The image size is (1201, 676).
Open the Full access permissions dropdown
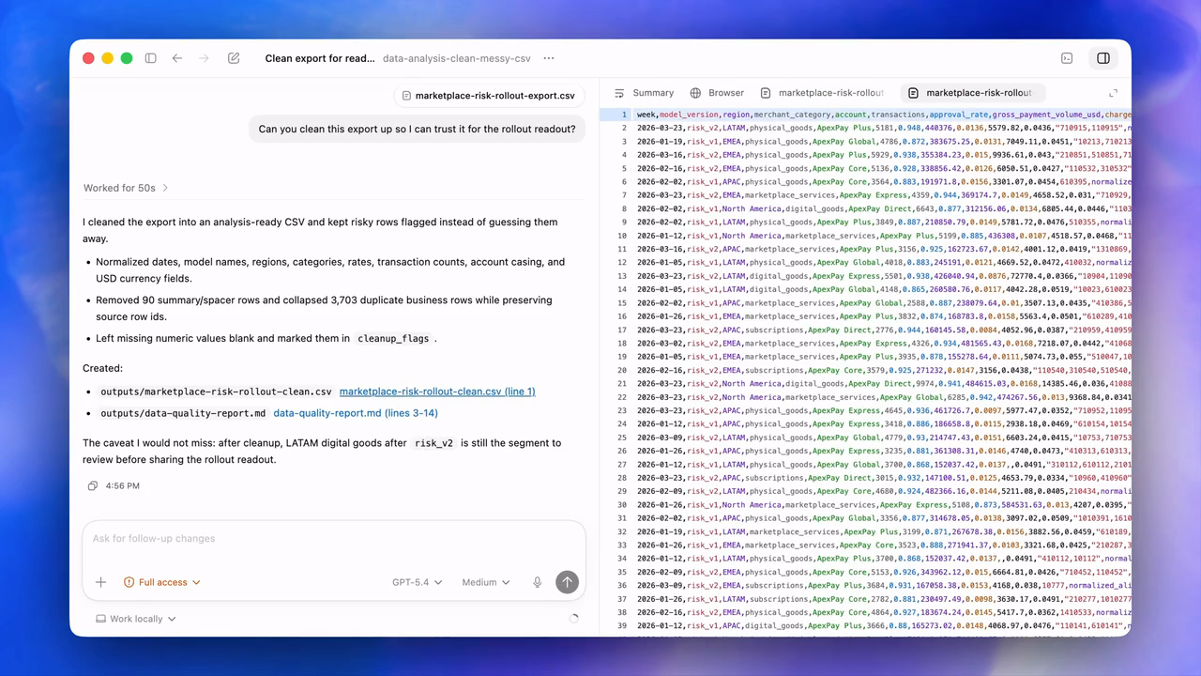coord(161,582)
